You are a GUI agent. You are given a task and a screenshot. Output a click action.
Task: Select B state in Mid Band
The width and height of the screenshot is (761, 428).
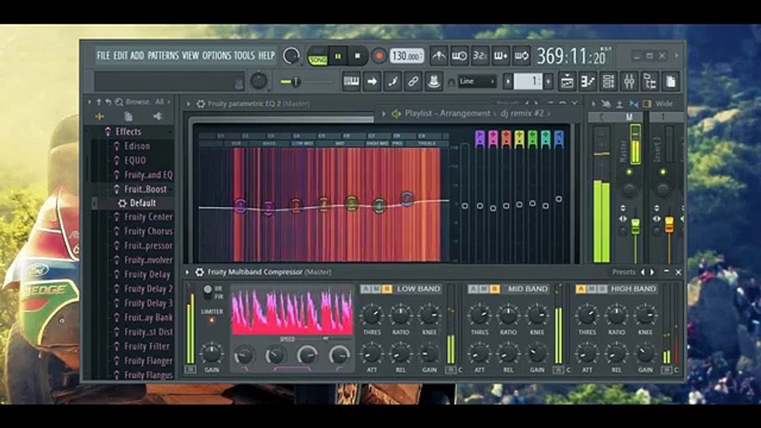click(x=495, y=289)
